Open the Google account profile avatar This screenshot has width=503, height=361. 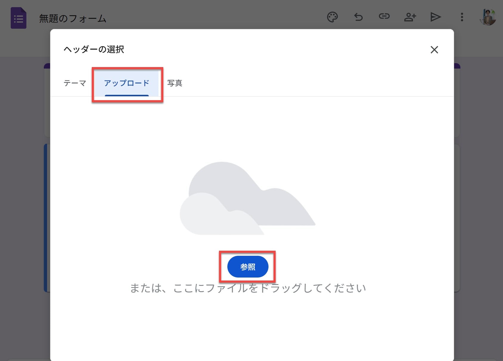tap(488, 17)
